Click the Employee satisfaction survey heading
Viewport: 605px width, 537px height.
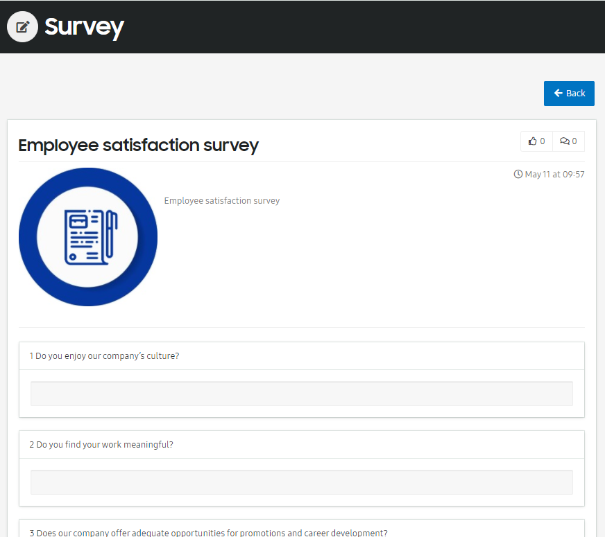[138, 146]
